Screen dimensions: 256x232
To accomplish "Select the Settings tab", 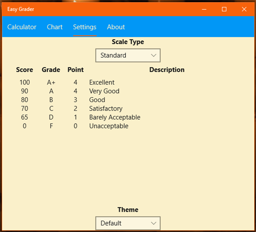I will click(85, 27).
